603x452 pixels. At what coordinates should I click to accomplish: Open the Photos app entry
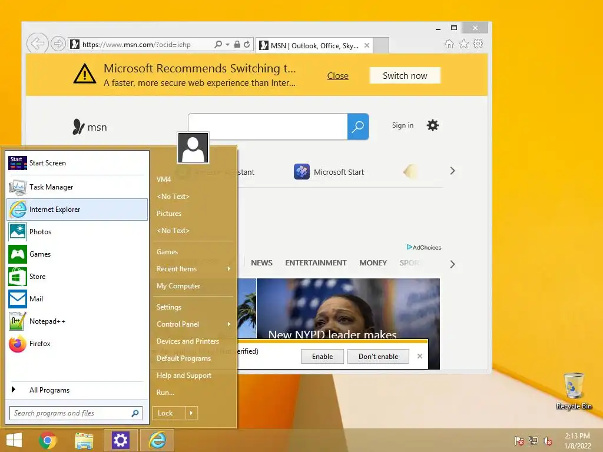pos(77,232)
